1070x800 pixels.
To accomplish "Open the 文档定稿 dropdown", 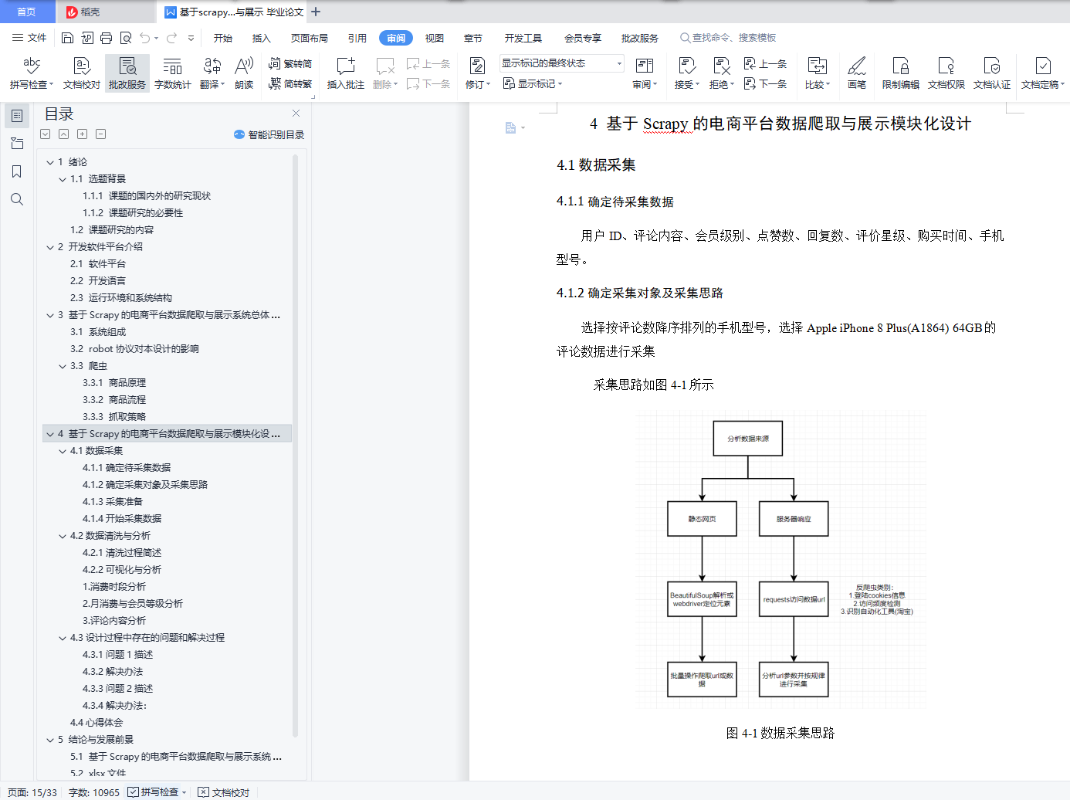I will pos(1043,73).
